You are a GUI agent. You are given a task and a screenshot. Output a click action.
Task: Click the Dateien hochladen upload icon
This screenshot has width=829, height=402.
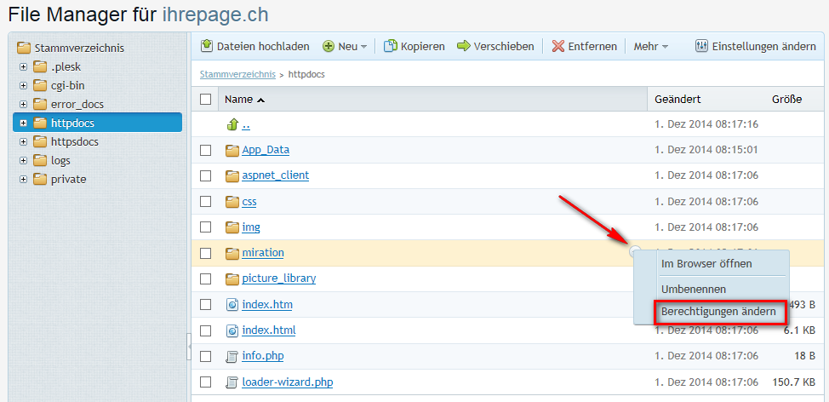pos(207,46)
